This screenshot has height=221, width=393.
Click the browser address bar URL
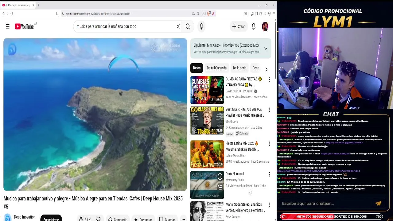(99, 14)
